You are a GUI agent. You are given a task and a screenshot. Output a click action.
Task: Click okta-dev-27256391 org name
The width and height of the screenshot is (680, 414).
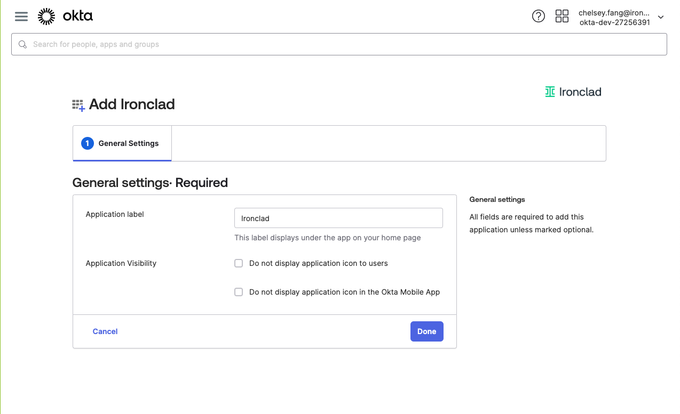point(615,22)
